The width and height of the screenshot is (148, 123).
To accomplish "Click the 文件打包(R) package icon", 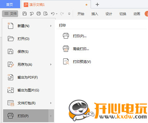I will pos(11,103).
